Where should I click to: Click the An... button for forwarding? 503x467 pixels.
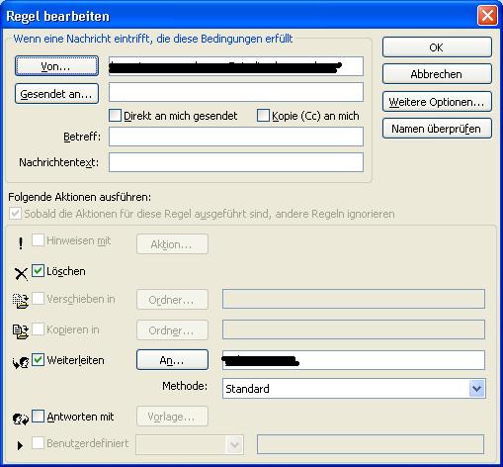pyautogui.click(x=172, y=360)
